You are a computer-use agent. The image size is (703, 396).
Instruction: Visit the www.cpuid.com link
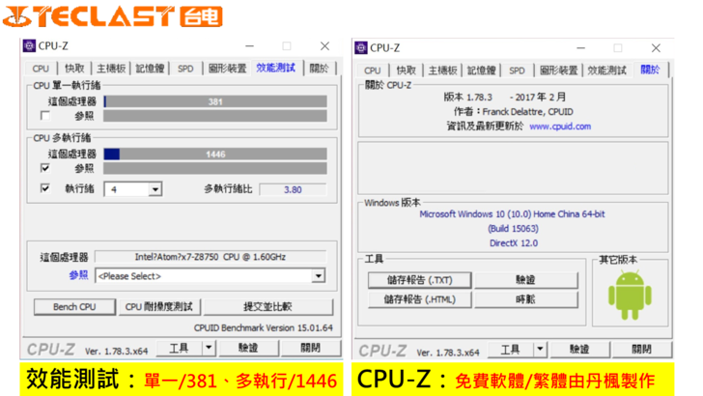559,126
